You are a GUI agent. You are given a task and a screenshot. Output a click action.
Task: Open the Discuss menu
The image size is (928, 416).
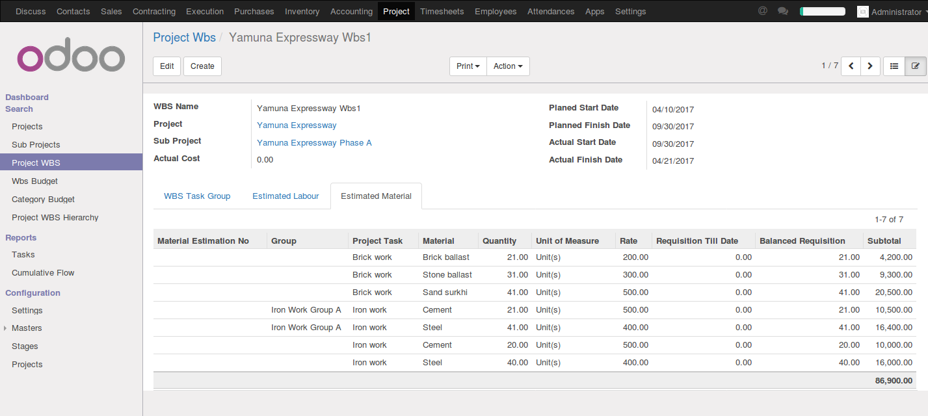click(x=31, y=11)
